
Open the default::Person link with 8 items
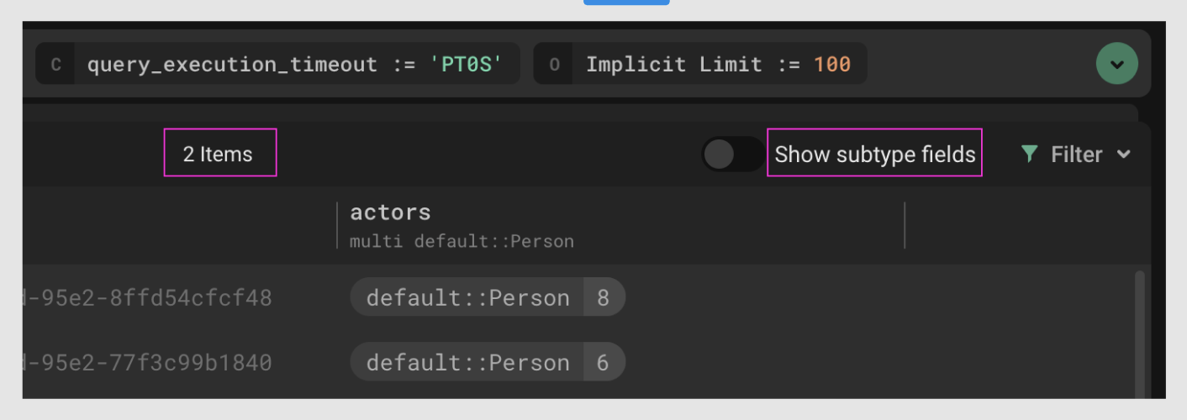tap(467, 297)
